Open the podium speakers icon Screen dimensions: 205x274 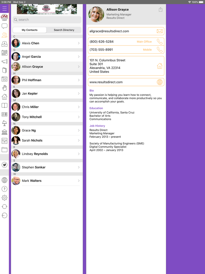coord(4,123)
